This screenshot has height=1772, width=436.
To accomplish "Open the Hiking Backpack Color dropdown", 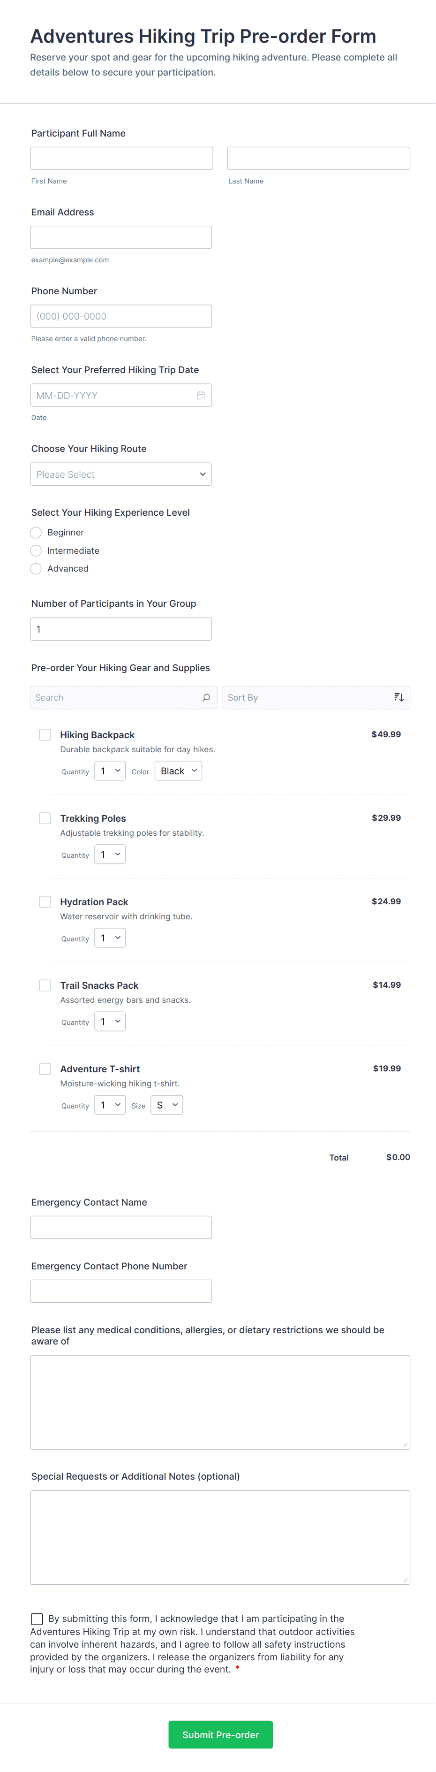I will [x=178, y=771].
